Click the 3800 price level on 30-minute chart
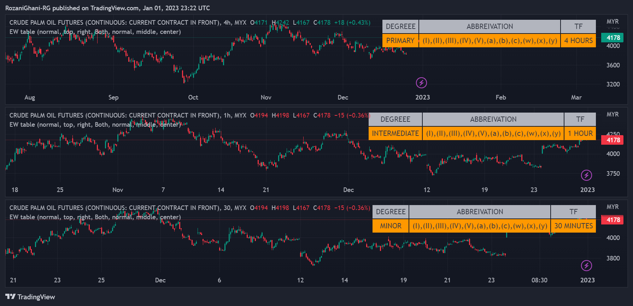The image size is (633, 306). (613, 258)
